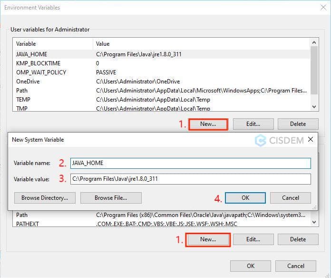Click the Variable name input field

click(x=190, y=163)
